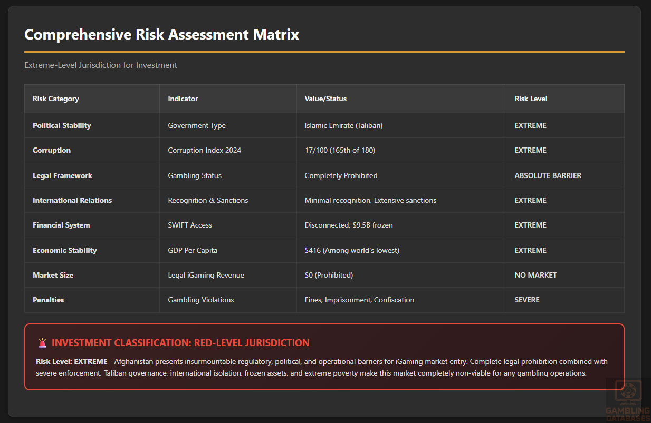Viewport: 651px width, 423px height.
Task: Select the Corruption row label
Action: pos(52,150)
